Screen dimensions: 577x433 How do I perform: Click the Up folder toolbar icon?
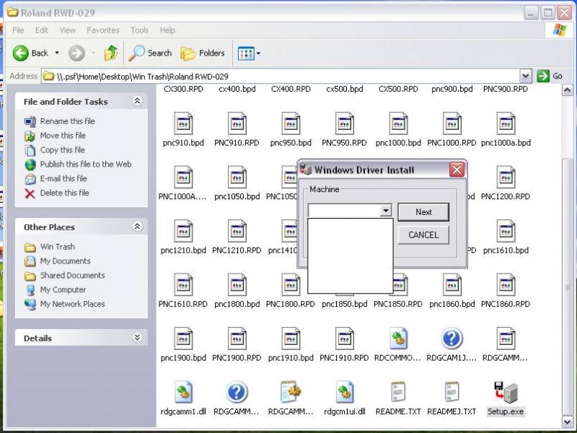click(x=111, y=53)
